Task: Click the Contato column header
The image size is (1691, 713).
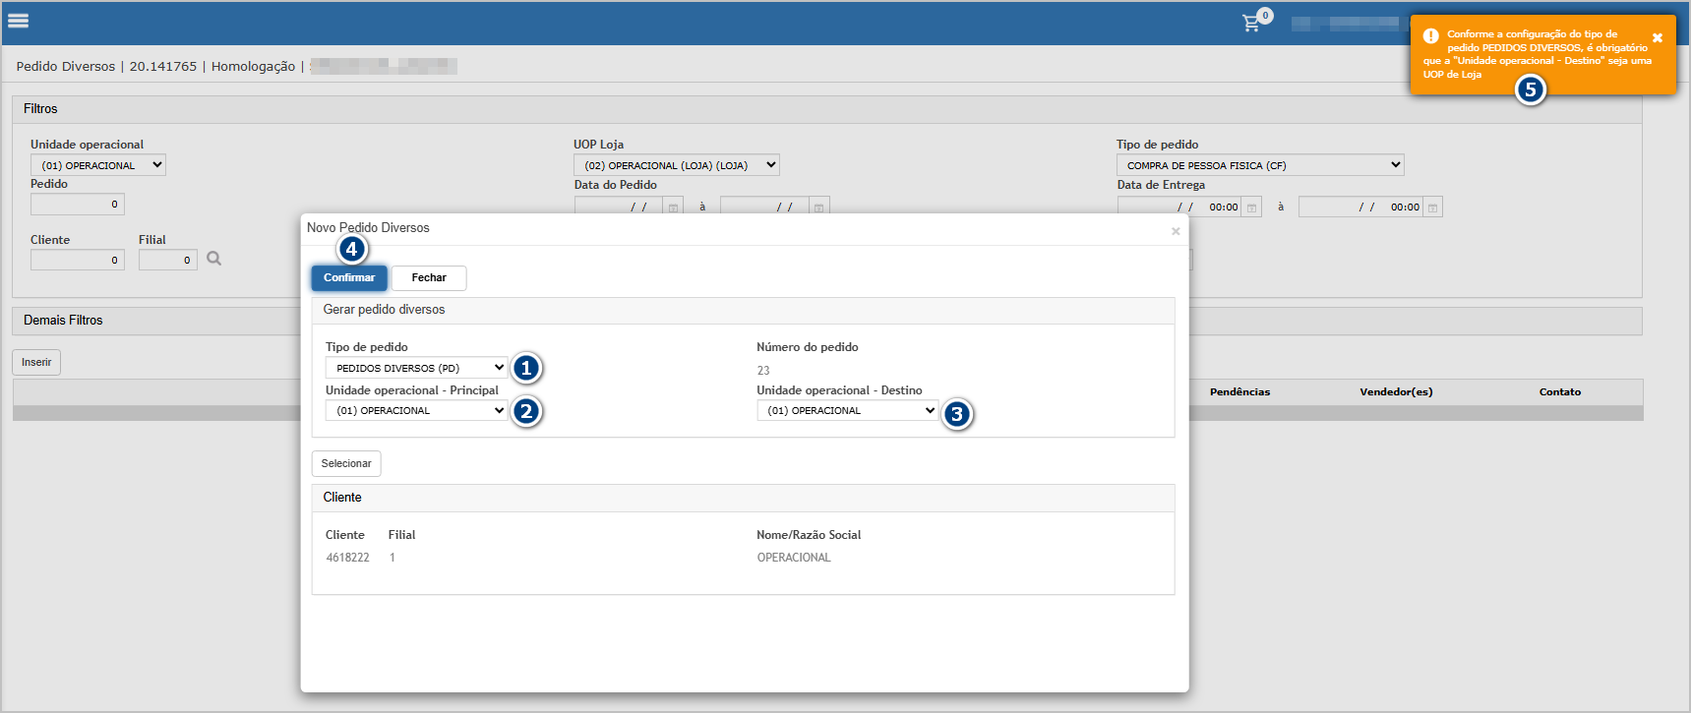Action: [x=1560, y=391]
